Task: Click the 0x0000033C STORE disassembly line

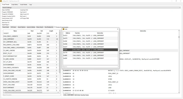Action: 120,79
